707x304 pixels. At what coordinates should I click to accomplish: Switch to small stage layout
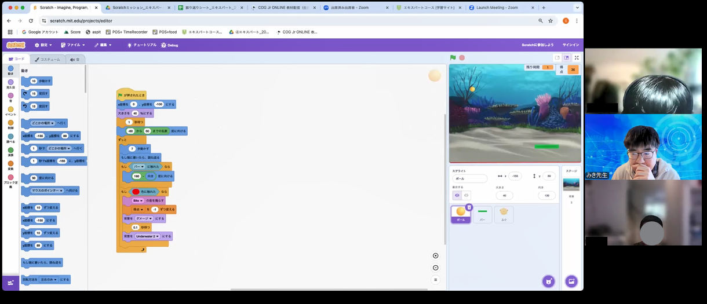(x=557, y=58)
